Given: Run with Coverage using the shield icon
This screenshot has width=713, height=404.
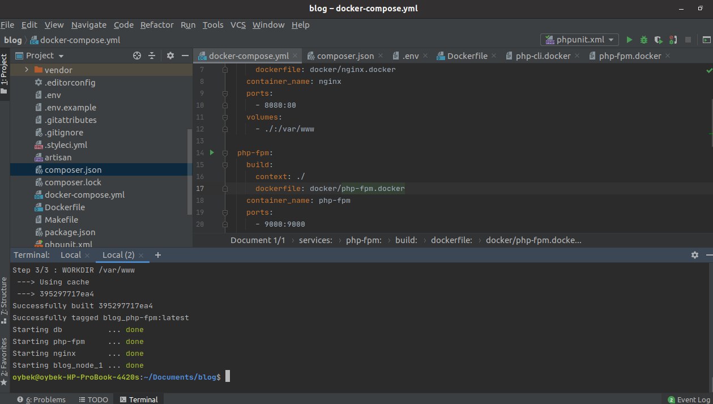Looking at the screenshot, I should click(x=658, y=40).
